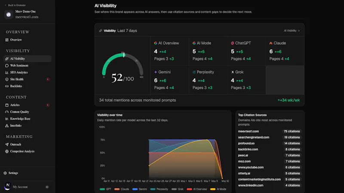Click the 75 citations badge
The width and height of the screenshot is (344, 193).
click(292, 131)
